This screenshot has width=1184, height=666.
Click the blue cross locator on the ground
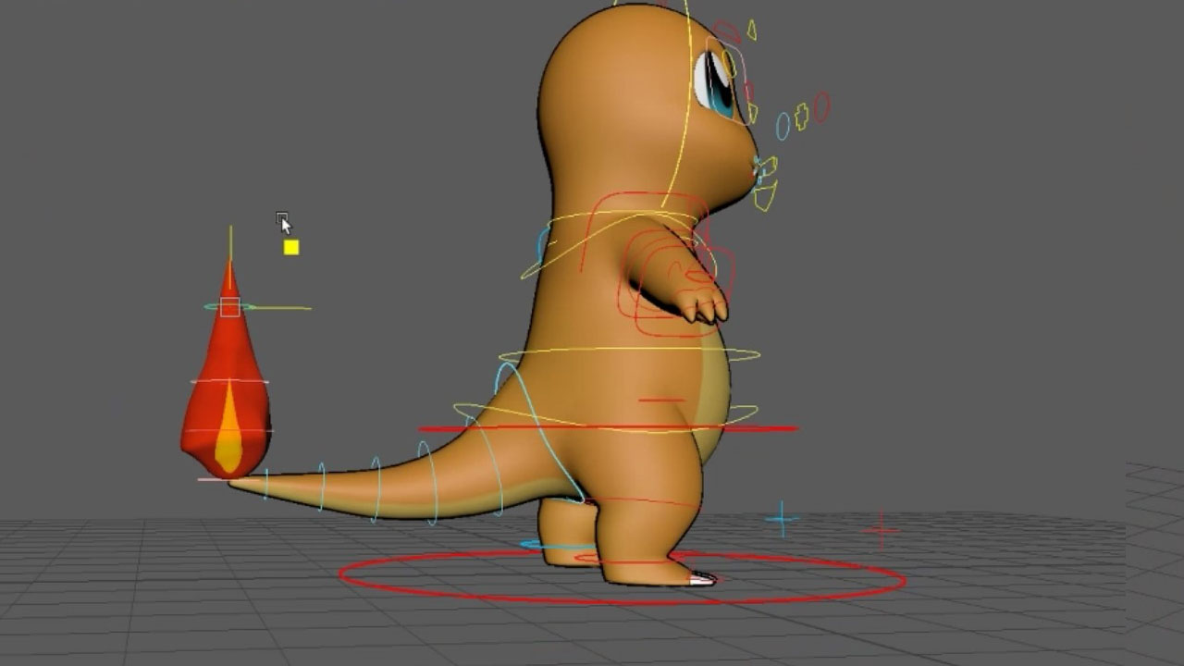(x=782, y=519)
